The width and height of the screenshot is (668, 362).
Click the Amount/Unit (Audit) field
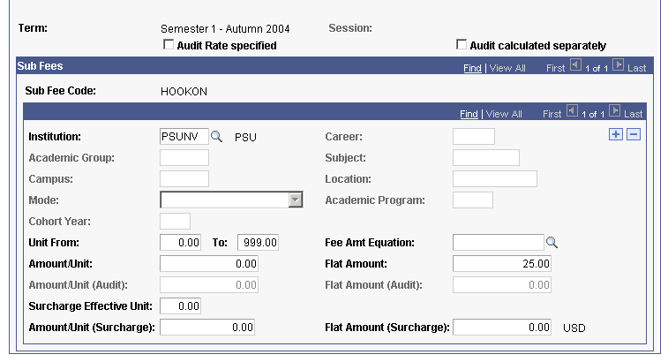pyautogui.click(x=209, y=285)
